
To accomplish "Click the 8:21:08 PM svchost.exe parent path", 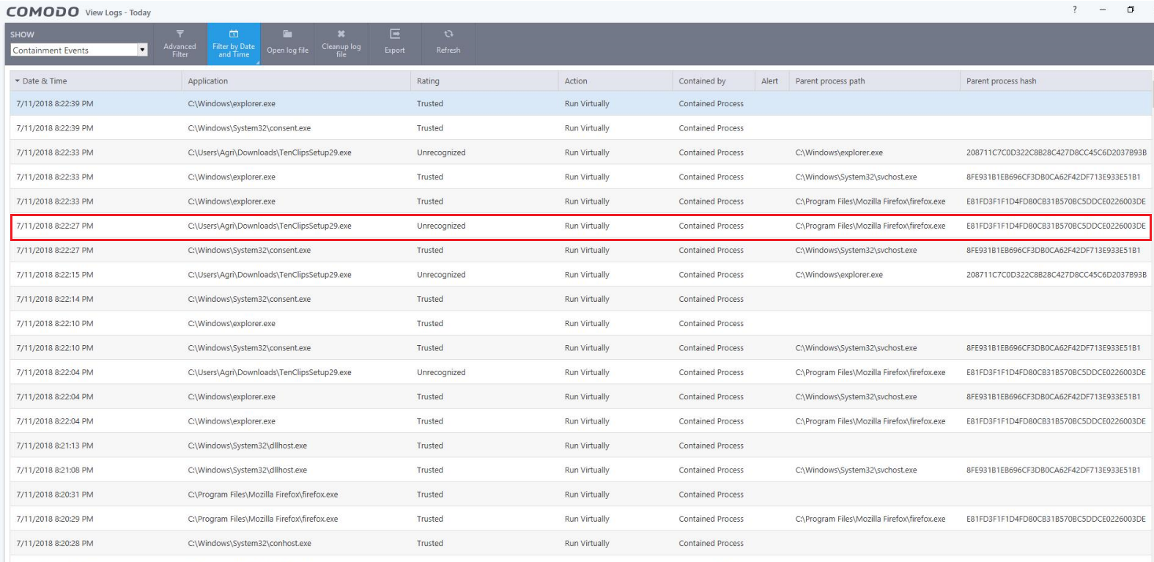I will [856, 470].
